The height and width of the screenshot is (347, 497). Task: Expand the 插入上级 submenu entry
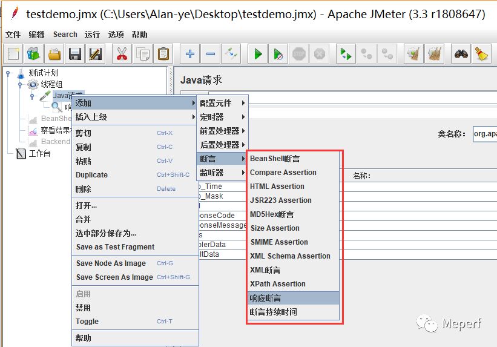click(135, 117)
